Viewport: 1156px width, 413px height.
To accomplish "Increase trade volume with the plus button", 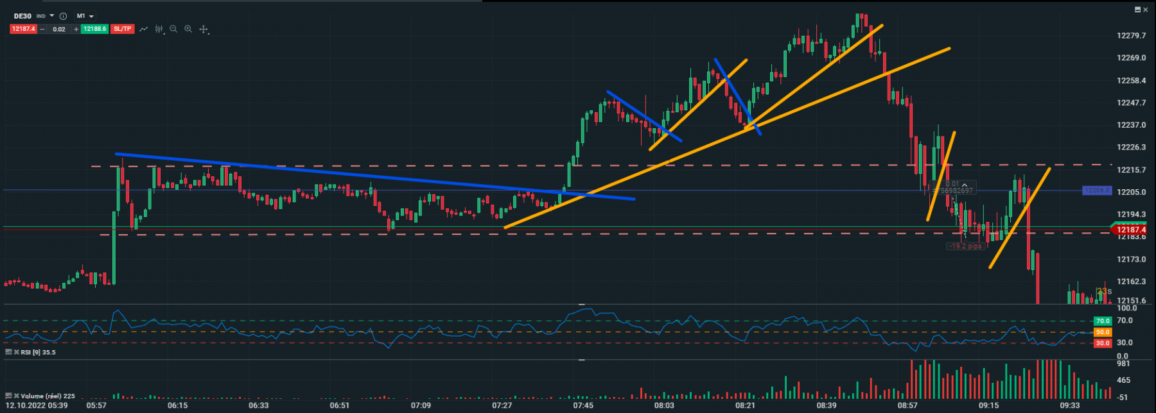I will pos(76,29).
